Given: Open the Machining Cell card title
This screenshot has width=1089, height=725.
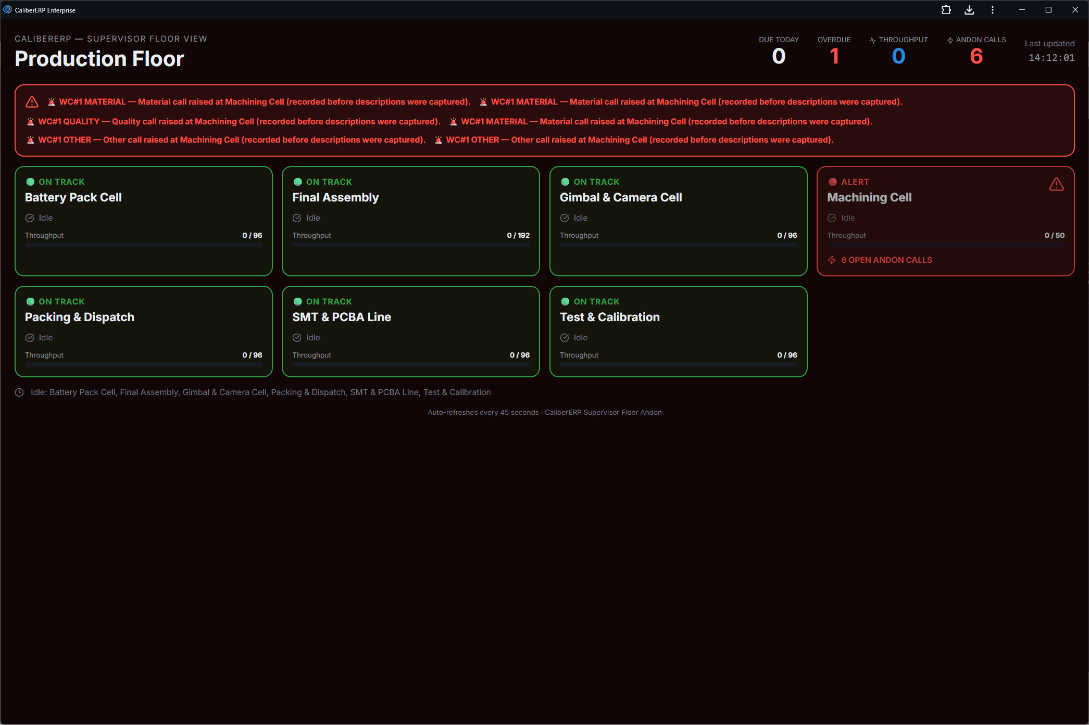Looking at the screenshot, I should (x=869, y=198).
